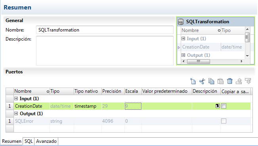Click the preview scroll left arrow

[x=183, y=62]
